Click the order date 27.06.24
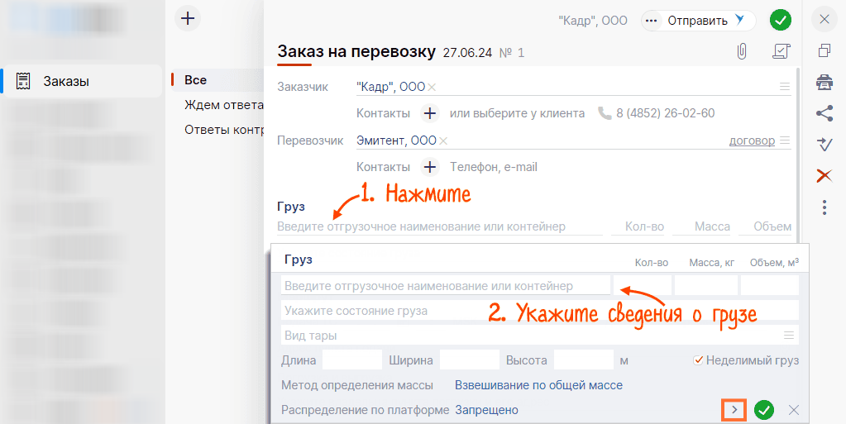This screenshot has width=846, height=424. point(467,53)
